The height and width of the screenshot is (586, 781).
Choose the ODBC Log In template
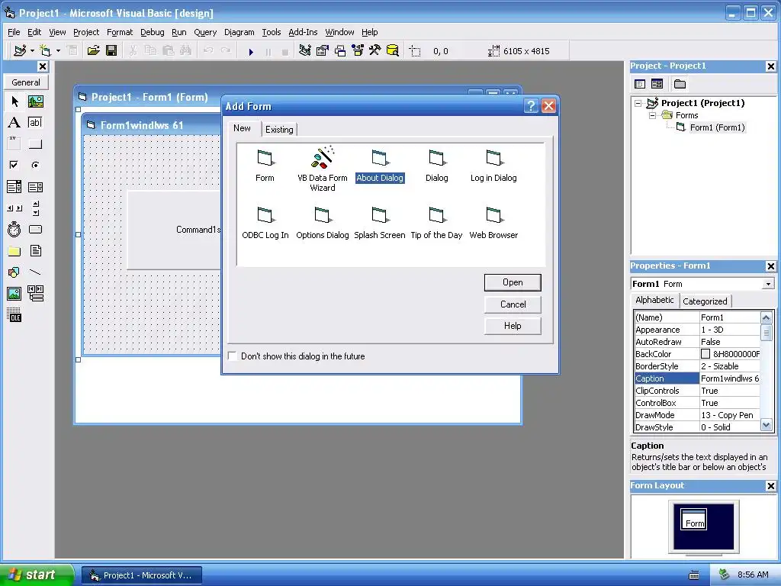[x=265, y=224]
